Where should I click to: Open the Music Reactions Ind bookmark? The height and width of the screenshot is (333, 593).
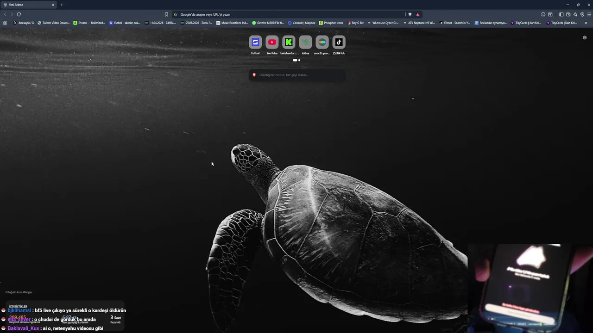point(232,23)
